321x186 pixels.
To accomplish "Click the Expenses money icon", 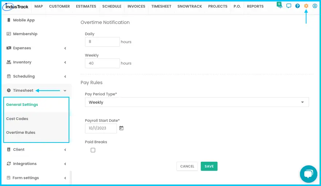I will pyautogui.click(x=9, y=48).
